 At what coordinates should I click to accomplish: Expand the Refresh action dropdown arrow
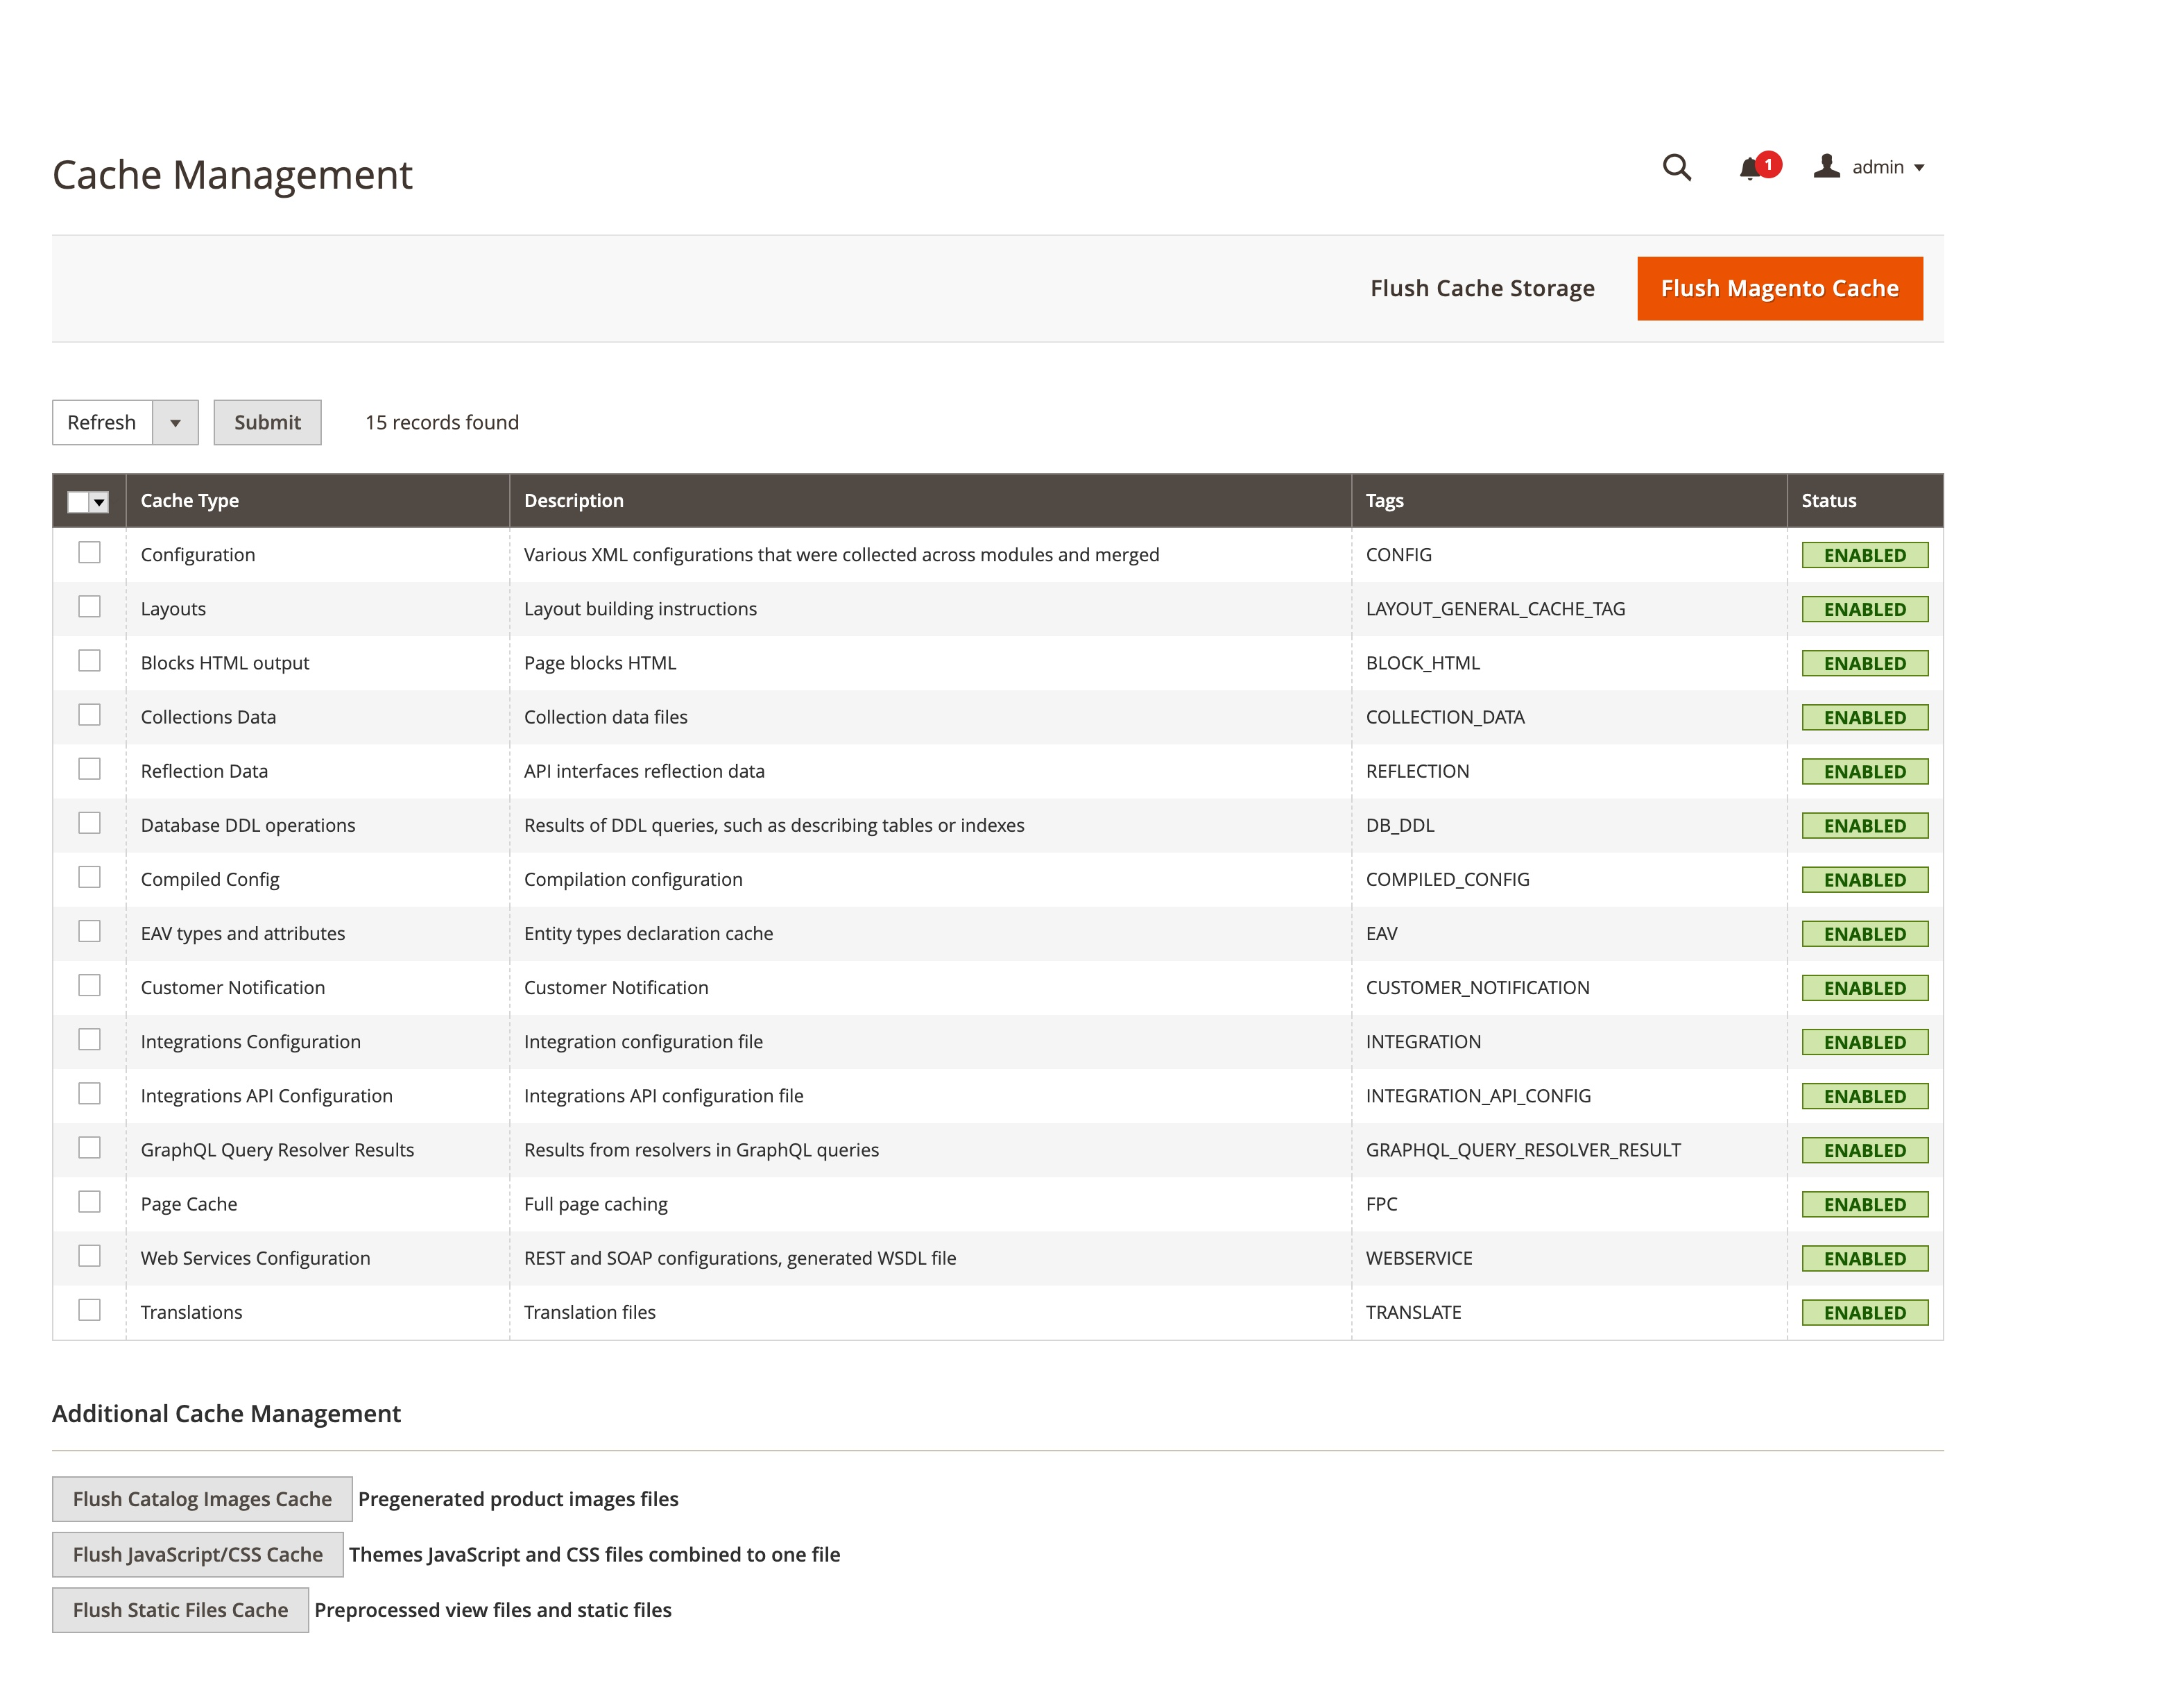pos(175,422)
